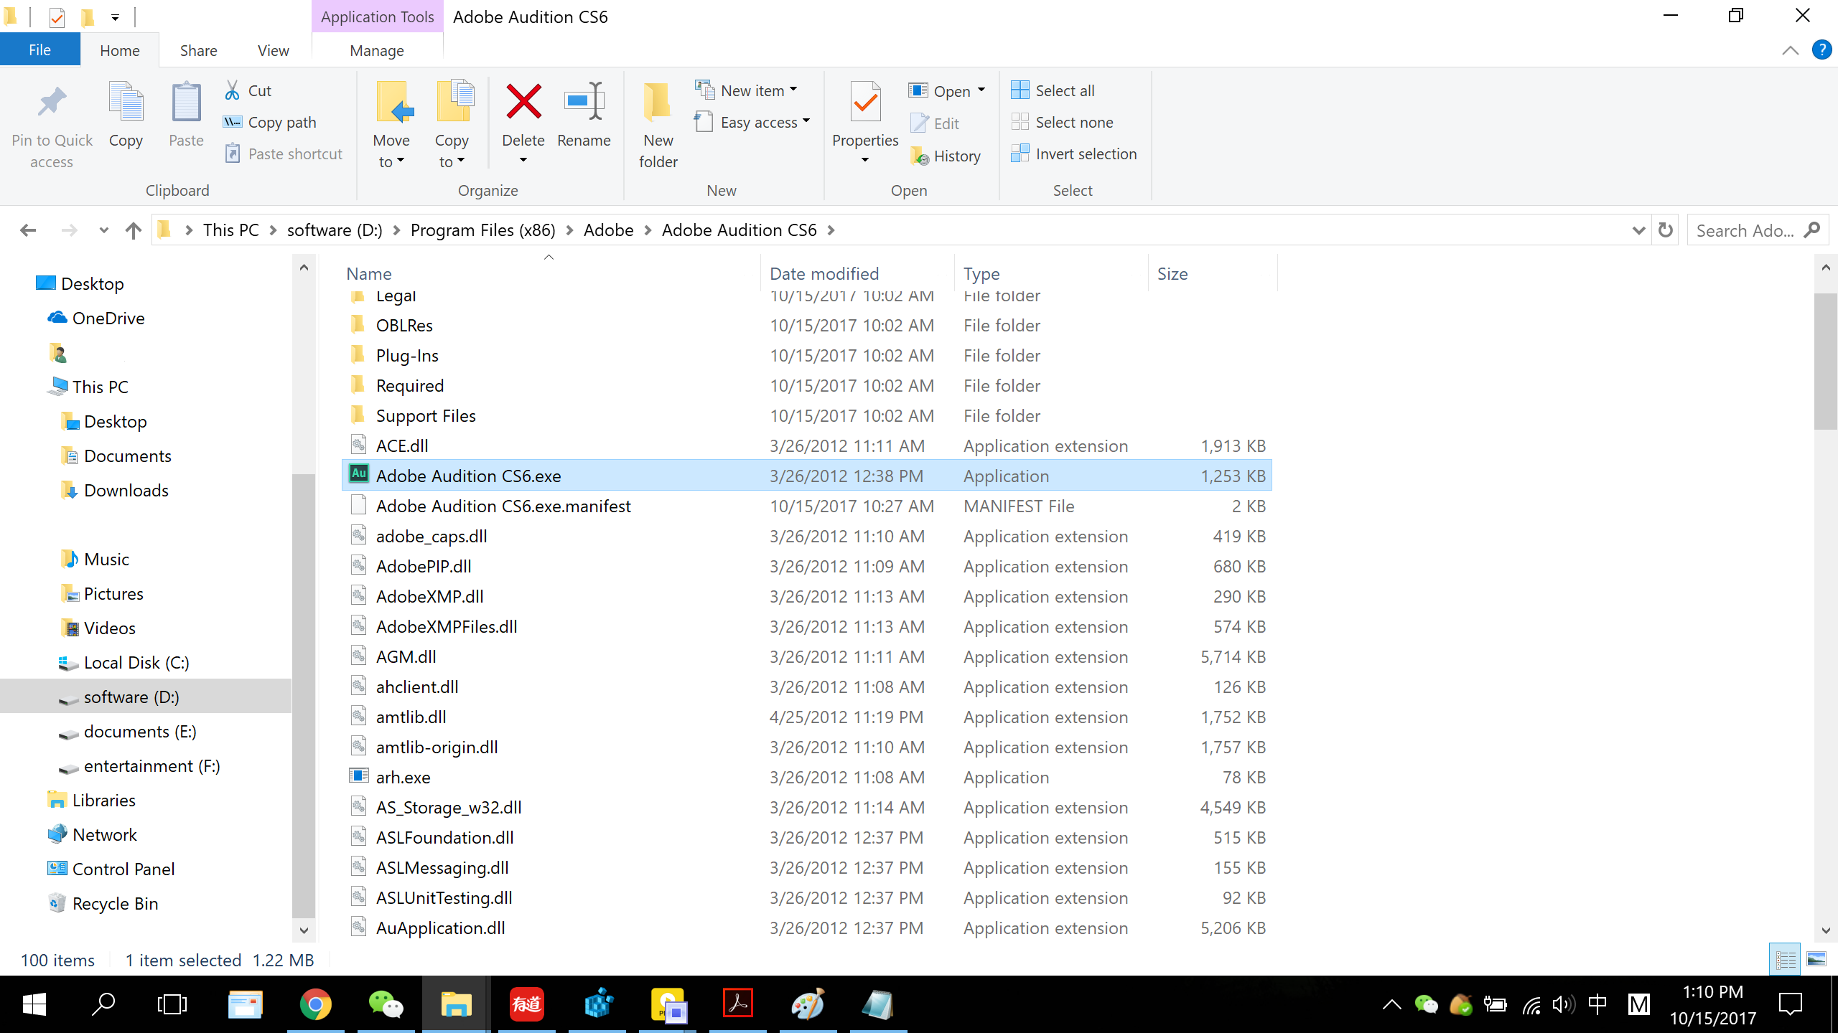Switch to large icons view

pos(1816,959)
